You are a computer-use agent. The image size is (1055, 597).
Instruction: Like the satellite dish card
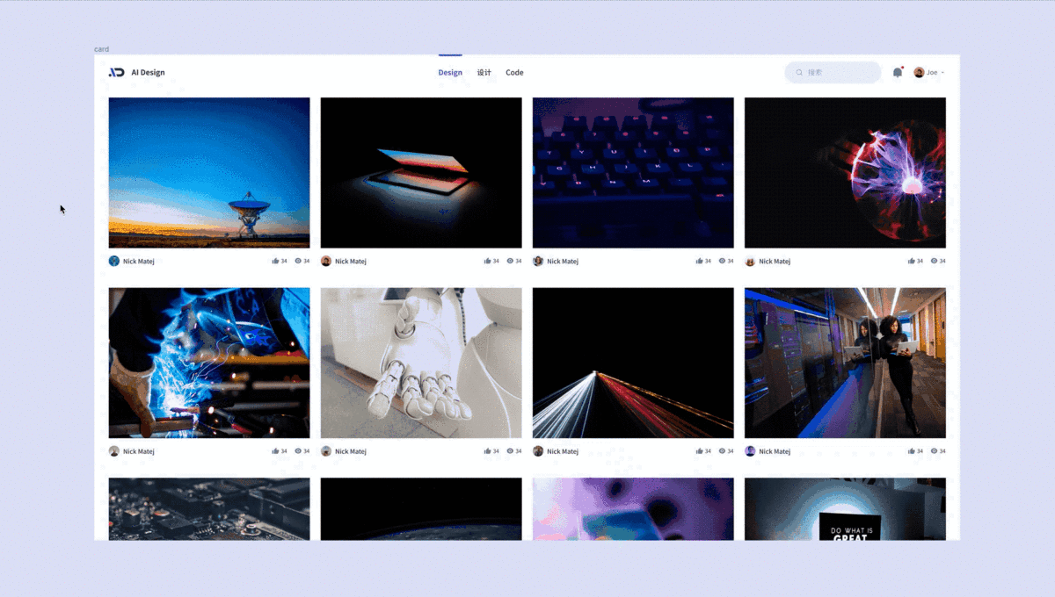coord(275,261)
